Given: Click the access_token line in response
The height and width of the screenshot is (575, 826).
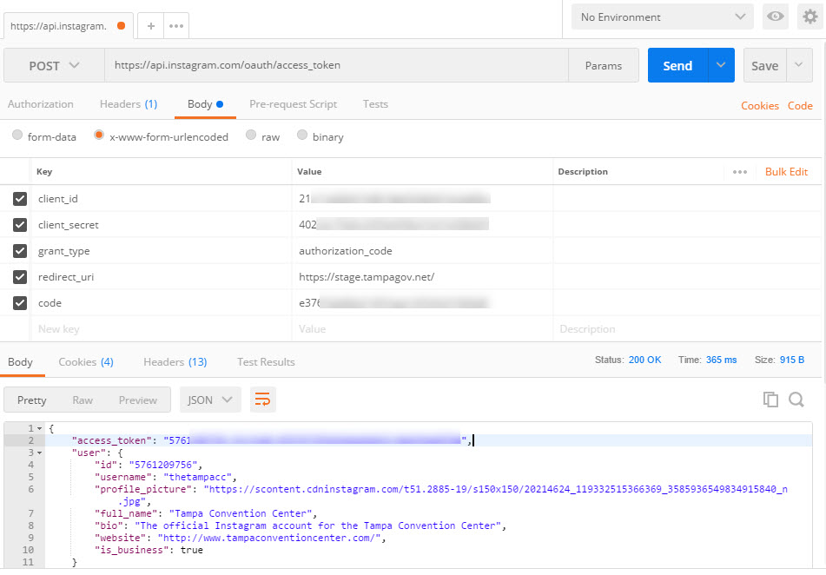Looking at the screenshot, I should coord(428,440).
